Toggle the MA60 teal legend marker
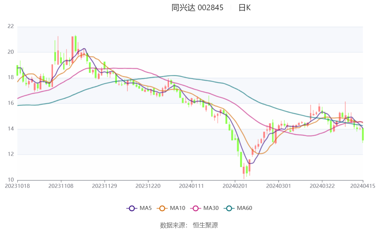This screenshot has width=378, height=230. [x=229, y=208]
